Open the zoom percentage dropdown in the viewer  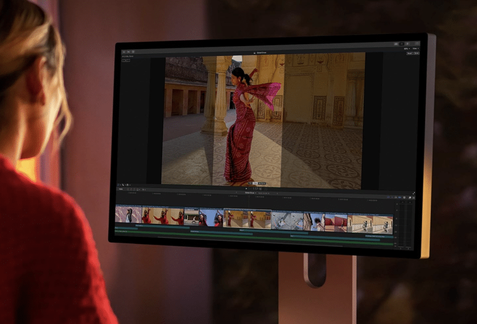[x=406, y=48]
